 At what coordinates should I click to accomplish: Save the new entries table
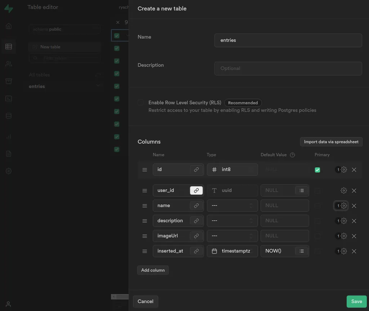point(356,301)
